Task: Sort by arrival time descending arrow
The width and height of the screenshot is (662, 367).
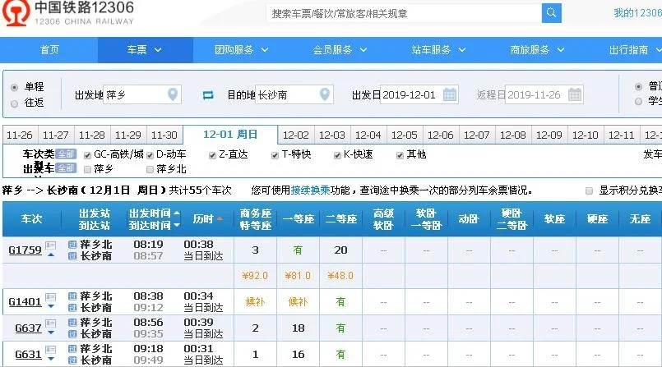Action: [x=177, y=226]
